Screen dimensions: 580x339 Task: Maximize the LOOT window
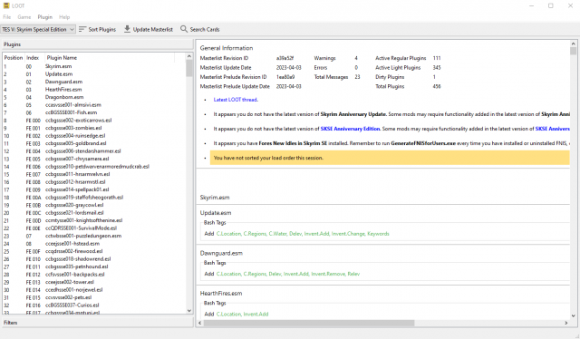[x=551, y=6]
